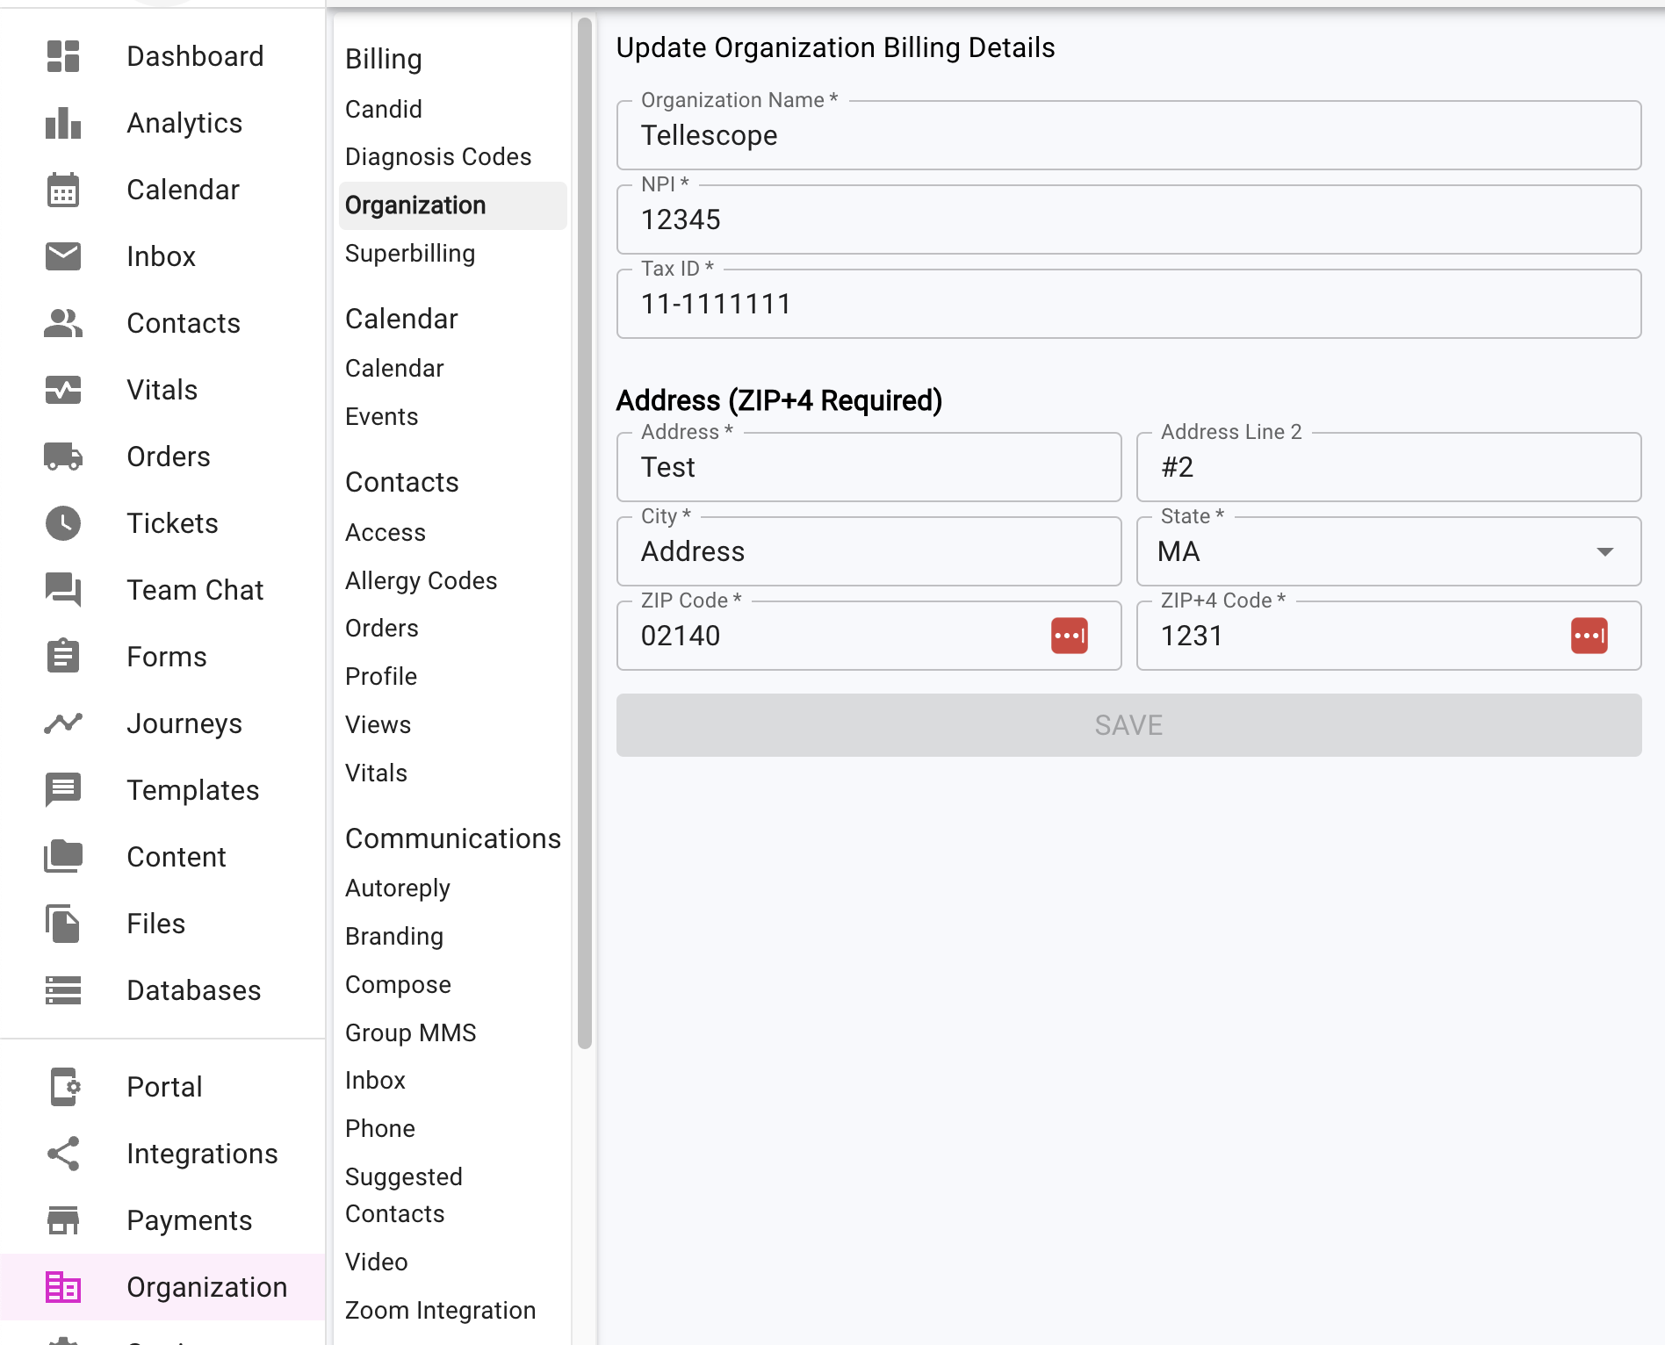Click the Analytics bar chart icon

[63, 123]
